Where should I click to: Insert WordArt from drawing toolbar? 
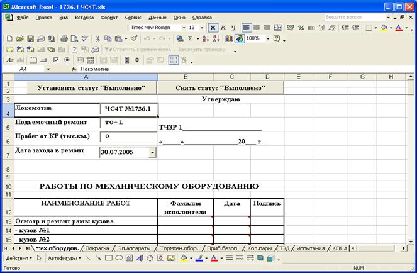click(140, 258)
